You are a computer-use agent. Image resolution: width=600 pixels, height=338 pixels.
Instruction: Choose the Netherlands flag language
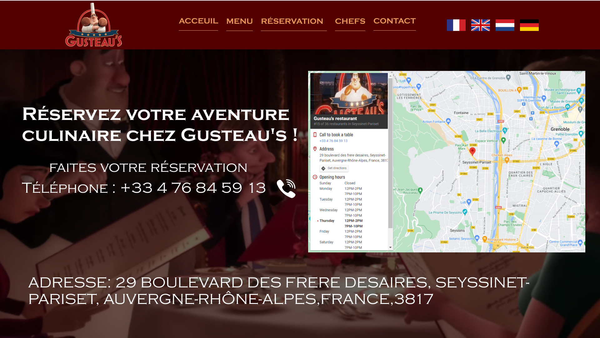tap(505, 25)
